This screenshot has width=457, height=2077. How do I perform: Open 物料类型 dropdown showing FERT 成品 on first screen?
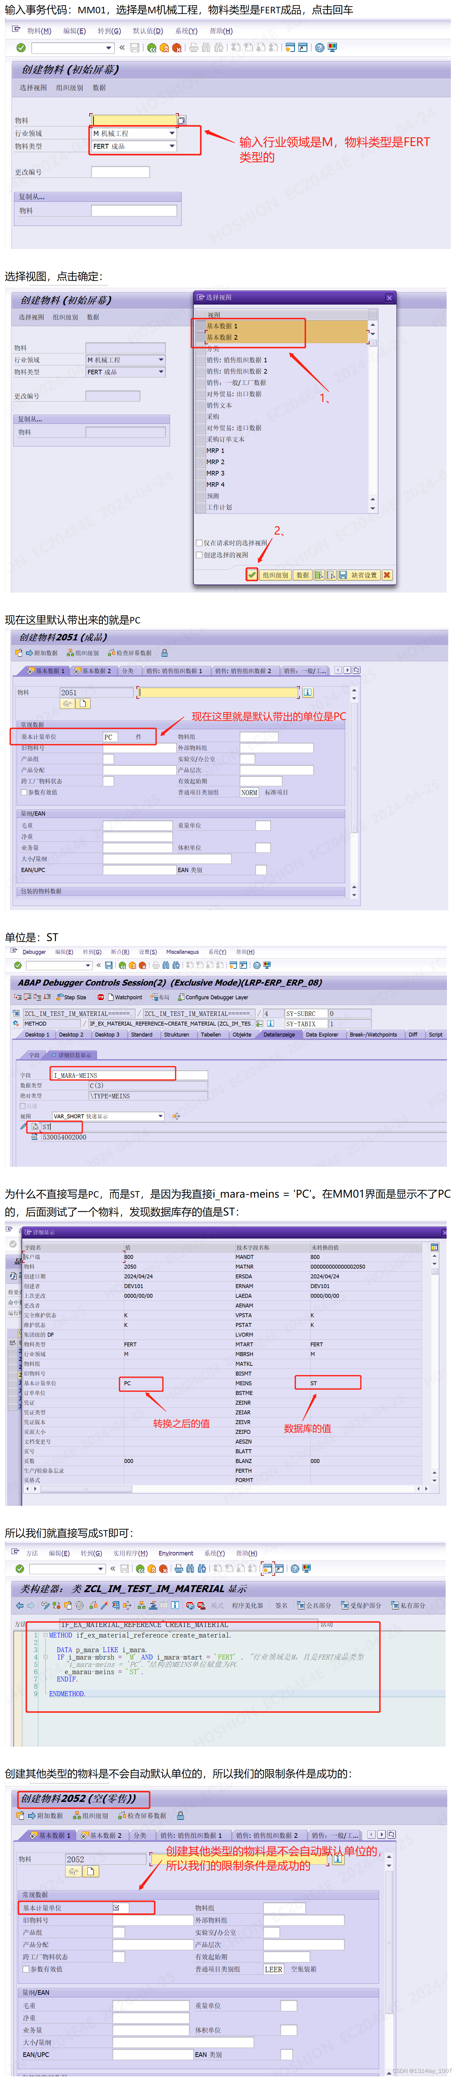click(x=172, y=146)
